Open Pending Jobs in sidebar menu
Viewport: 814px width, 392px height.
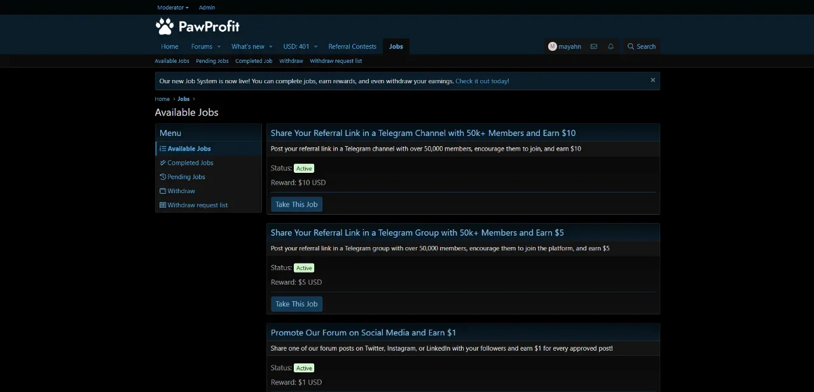(186, 177)
